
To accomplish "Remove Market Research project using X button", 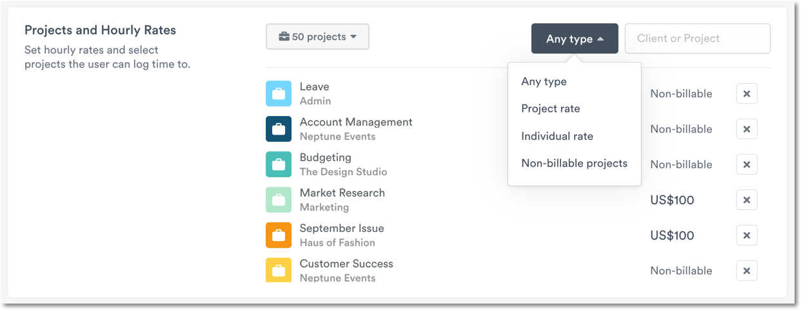I will pos(747,200).
